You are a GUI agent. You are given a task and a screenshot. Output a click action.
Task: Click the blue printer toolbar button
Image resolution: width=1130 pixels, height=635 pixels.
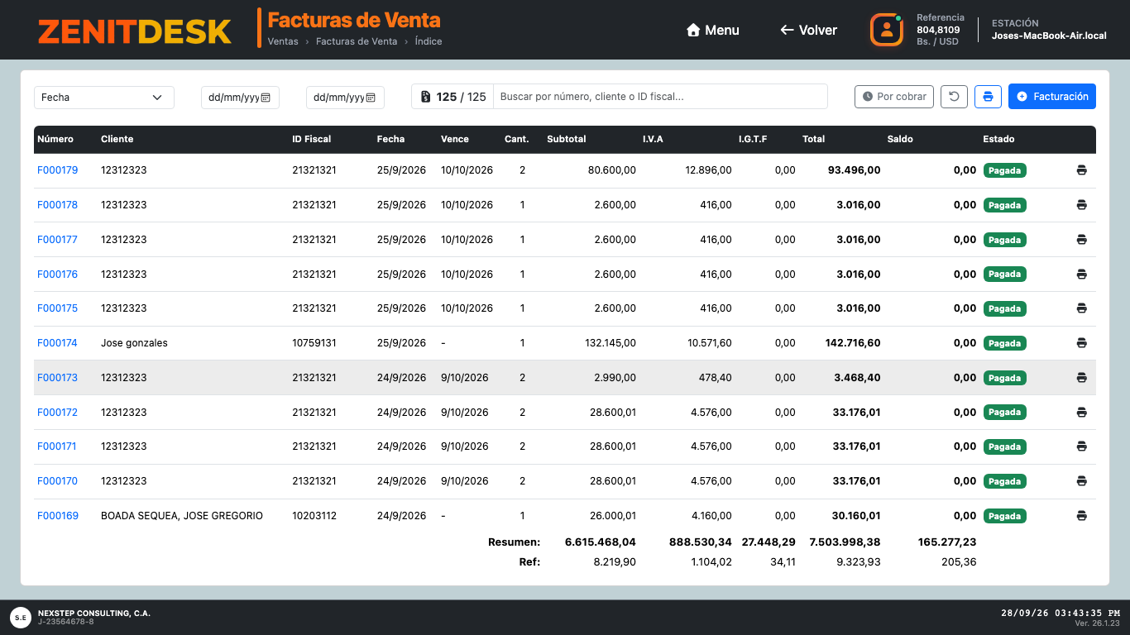click(988, 97)
